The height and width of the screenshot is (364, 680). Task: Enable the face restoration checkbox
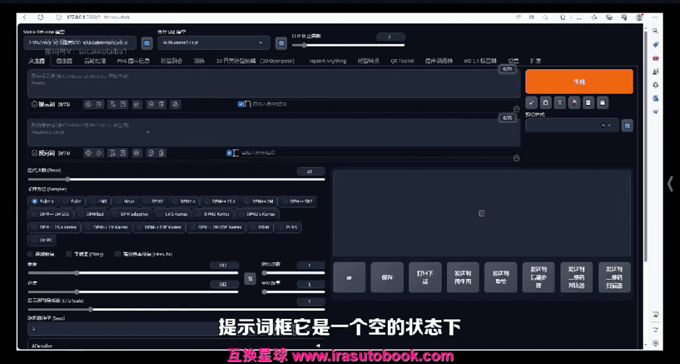(x=31, y=254)
